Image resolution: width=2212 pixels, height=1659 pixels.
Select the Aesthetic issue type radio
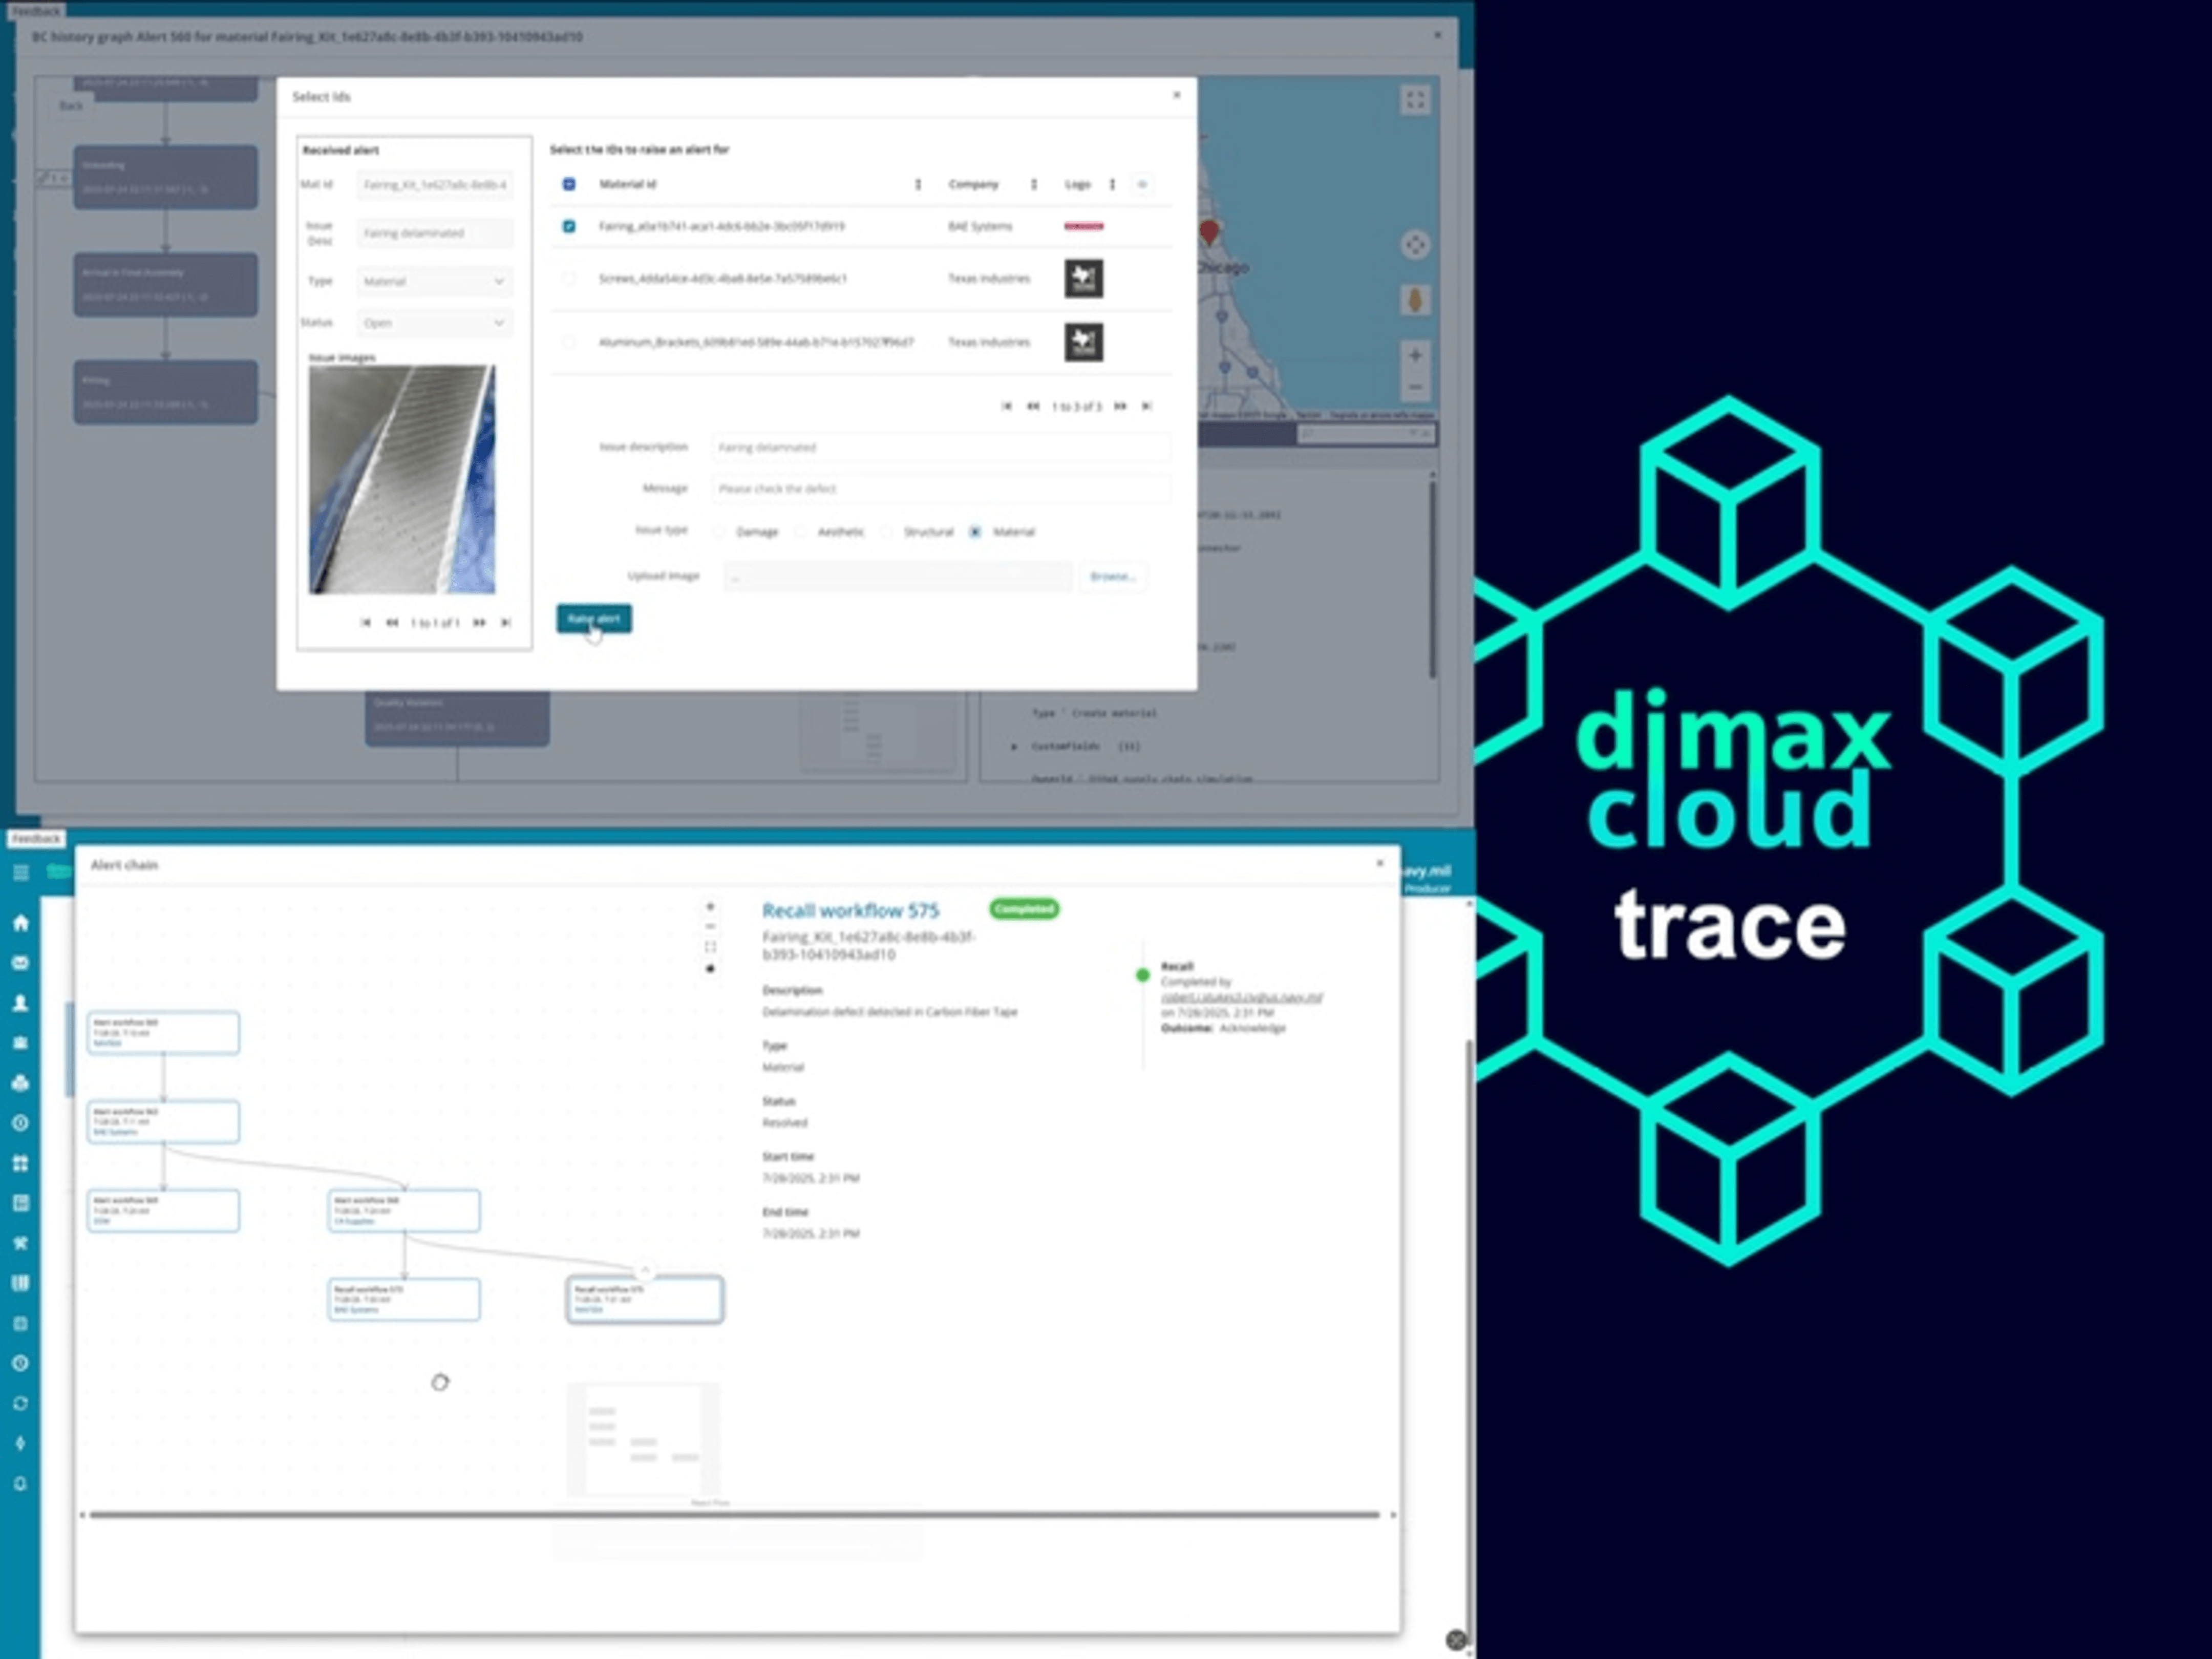point(801,532)
